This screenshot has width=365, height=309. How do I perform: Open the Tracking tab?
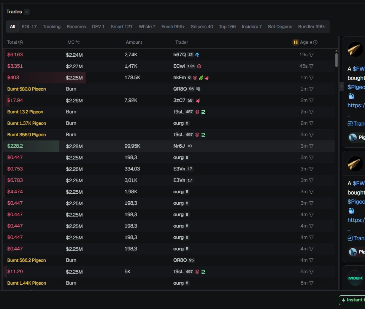[52, 27]
